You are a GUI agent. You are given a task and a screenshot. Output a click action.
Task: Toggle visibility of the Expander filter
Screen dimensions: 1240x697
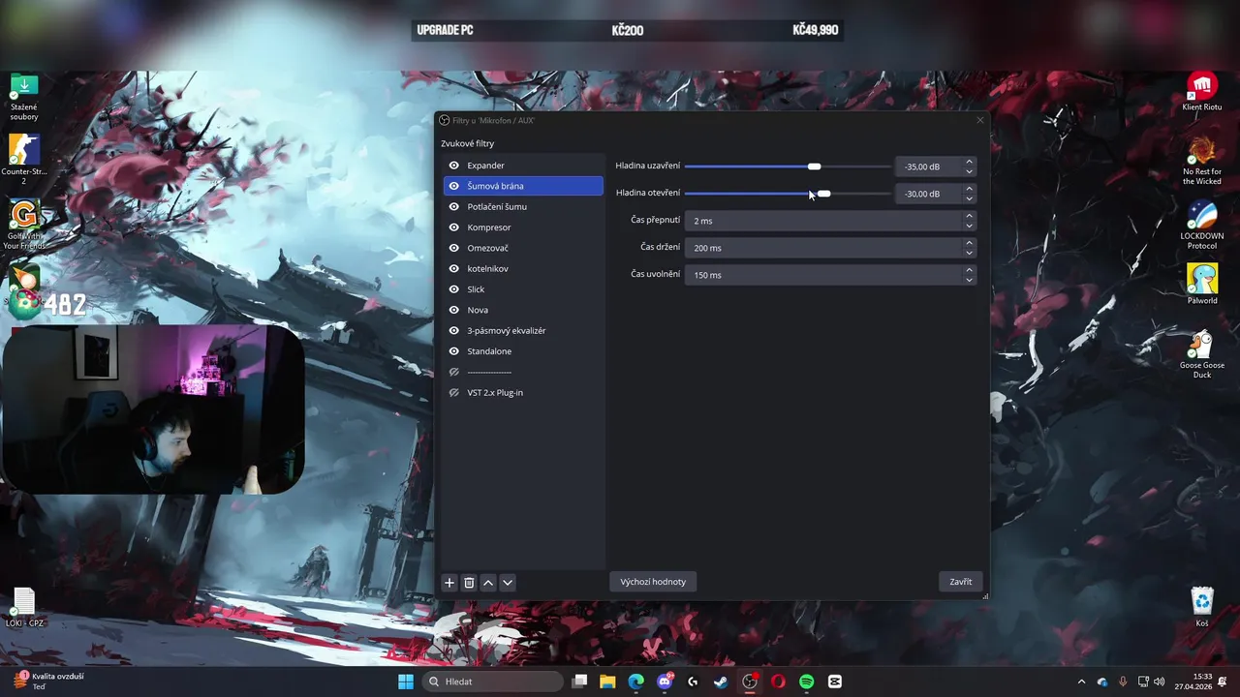tap(453, 166)
